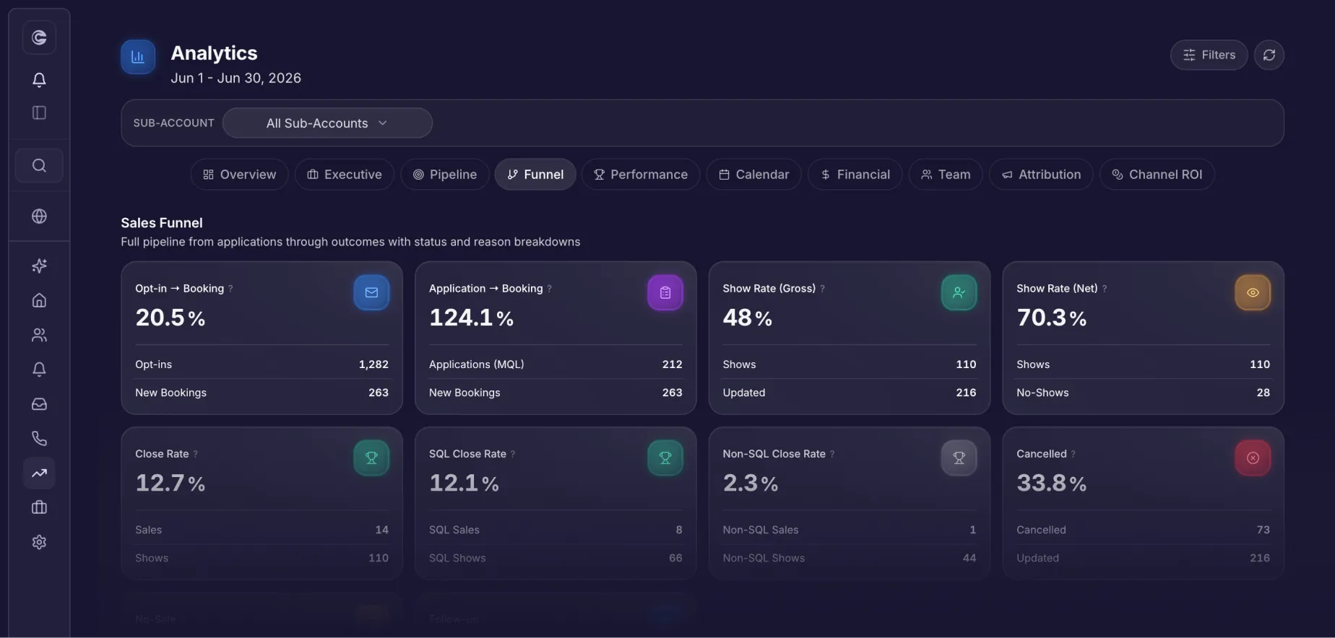Toggle the sidebar panel layout icon
This screenshot has height=638, width=1335.
coord(39,113)
